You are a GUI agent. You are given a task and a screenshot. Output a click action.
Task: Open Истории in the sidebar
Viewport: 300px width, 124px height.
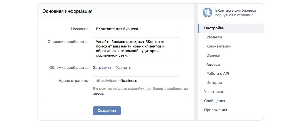214,83
